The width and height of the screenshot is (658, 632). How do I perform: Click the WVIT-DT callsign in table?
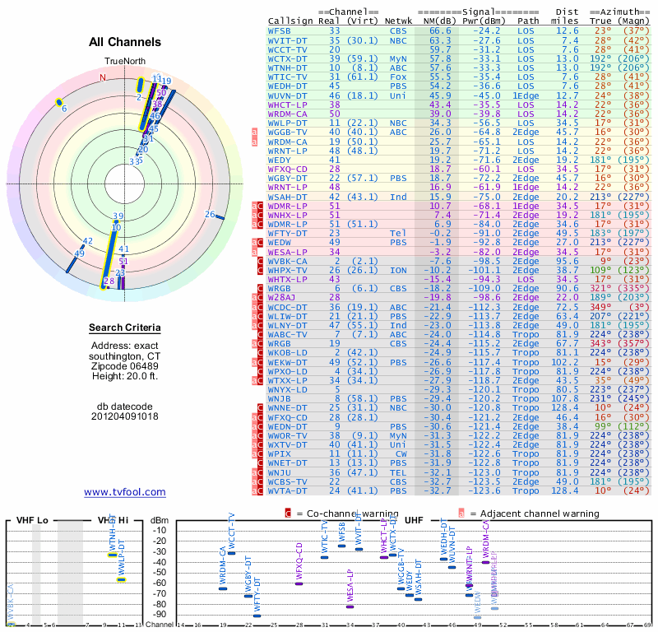pyautogui.click(x=287, y=40)
